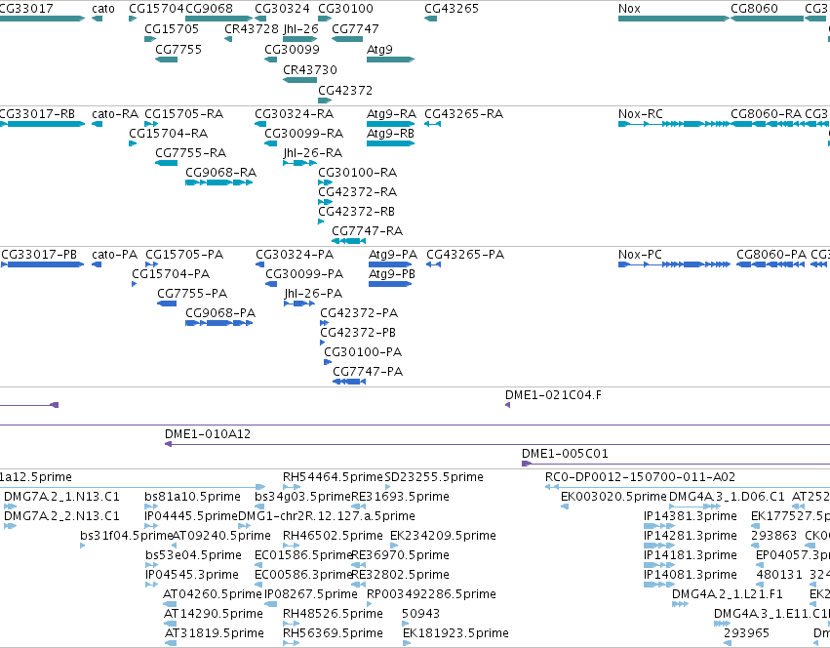Open the "DME1-005C01" clone label
The image size is (830, 648).
[565, 454]
